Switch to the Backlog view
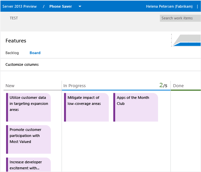Viewport: 201px width, 172px height. tap(12, 53)
